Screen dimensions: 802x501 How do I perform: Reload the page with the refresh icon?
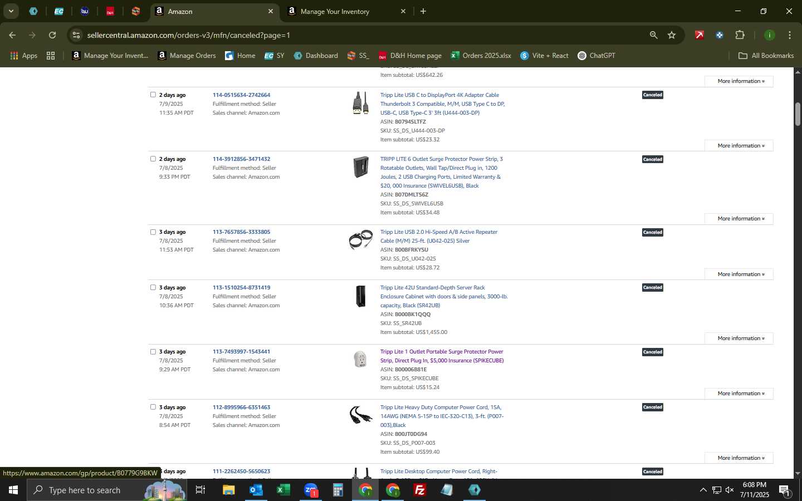tap(52, 35)
